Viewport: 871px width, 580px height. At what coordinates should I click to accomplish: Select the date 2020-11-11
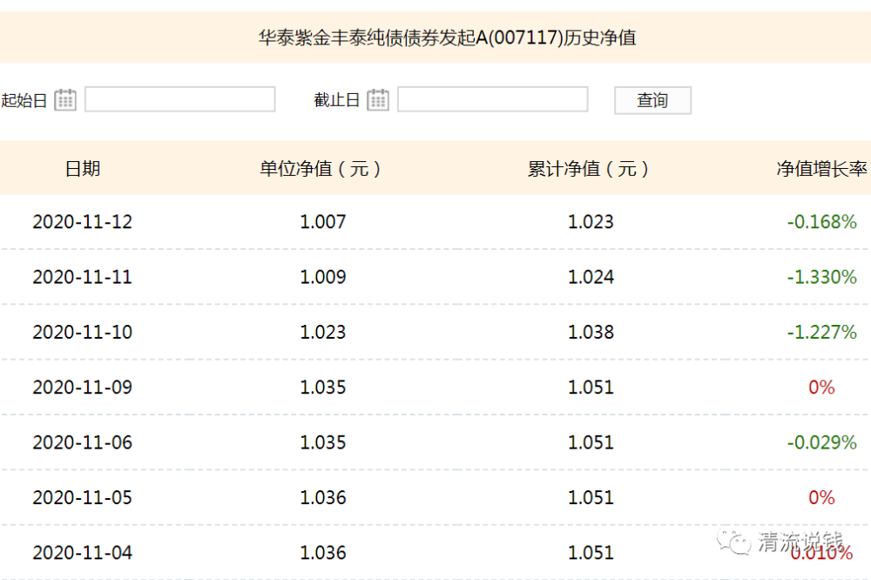(82, 277)
